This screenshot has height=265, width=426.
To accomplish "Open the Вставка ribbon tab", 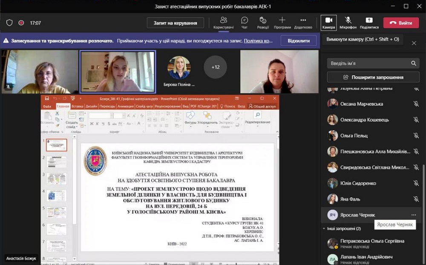I will click(78, 106).
